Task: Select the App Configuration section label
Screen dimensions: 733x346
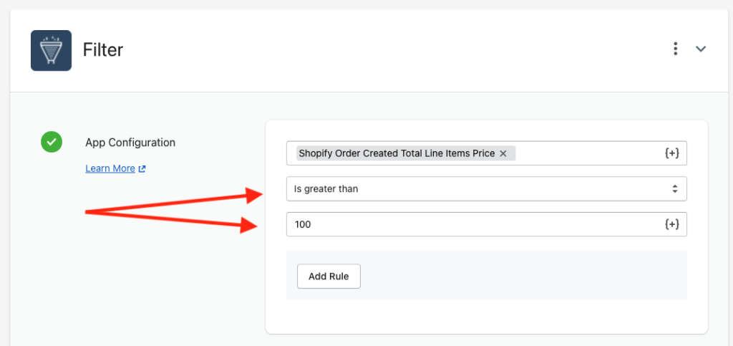Action: [x=130, y=143]
